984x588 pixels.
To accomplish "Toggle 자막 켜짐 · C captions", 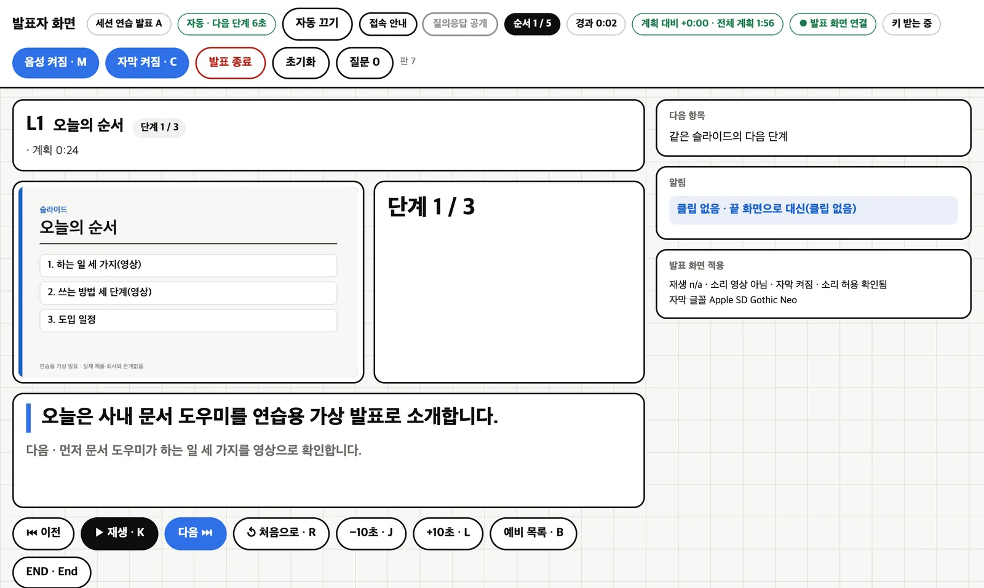I will [x=147, y=63].
